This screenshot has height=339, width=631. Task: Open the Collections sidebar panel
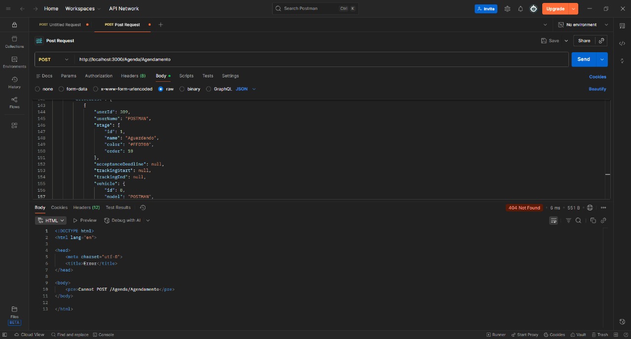point(14,41)
